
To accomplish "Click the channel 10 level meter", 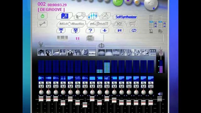I will coord(107,67).
